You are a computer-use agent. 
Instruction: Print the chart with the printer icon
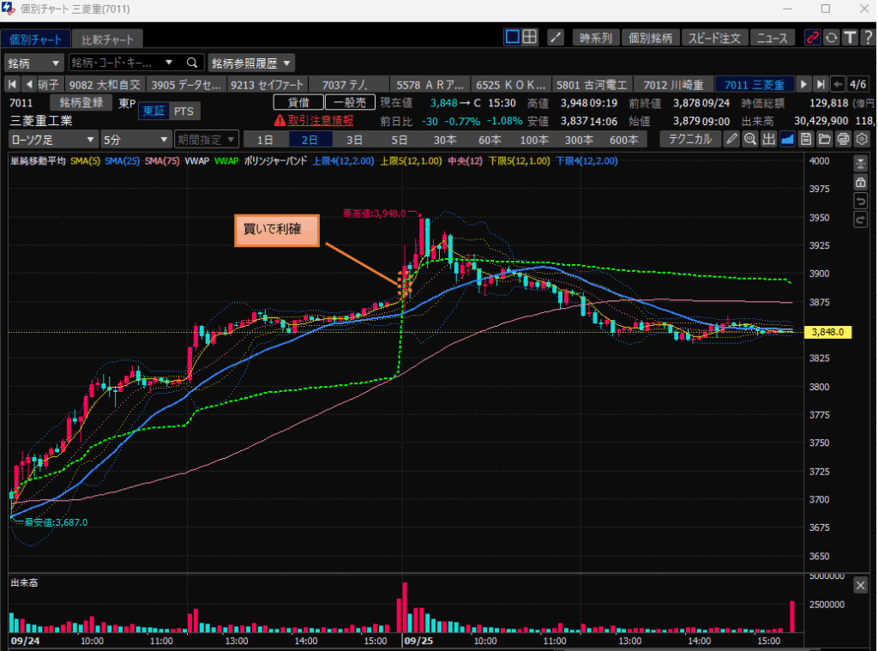tap(843, 140)
